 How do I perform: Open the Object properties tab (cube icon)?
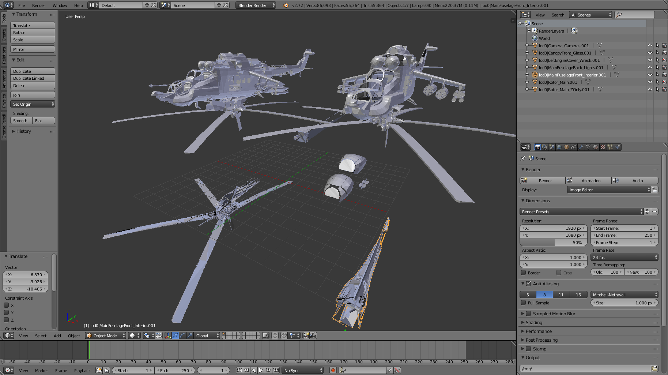[x=566, y=147]
